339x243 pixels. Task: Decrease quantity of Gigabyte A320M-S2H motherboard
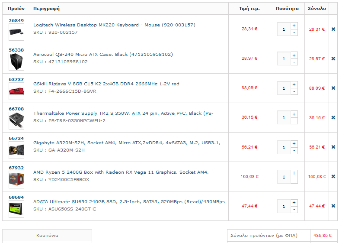click(x=294, y=151)
